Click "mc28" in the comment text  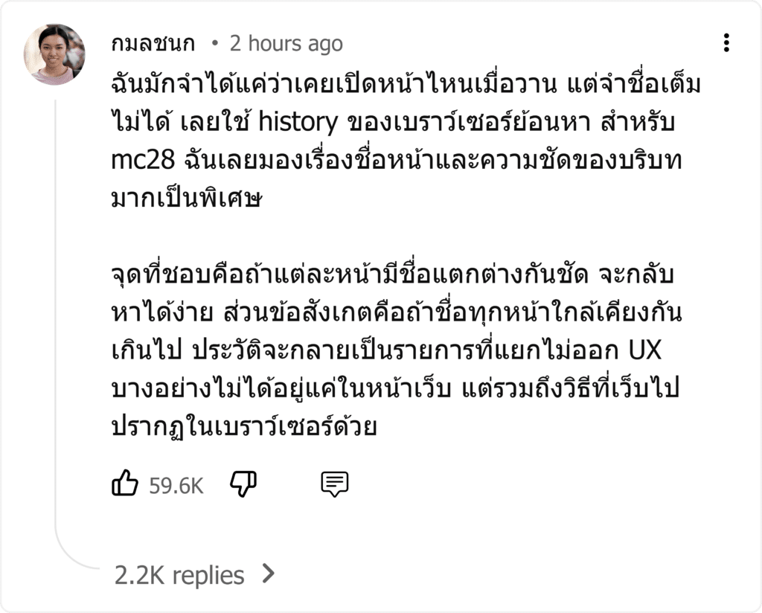143,160
